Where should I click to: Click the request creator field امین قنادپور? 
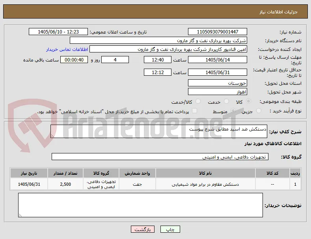pyautogui.click(x=168, y=49)
